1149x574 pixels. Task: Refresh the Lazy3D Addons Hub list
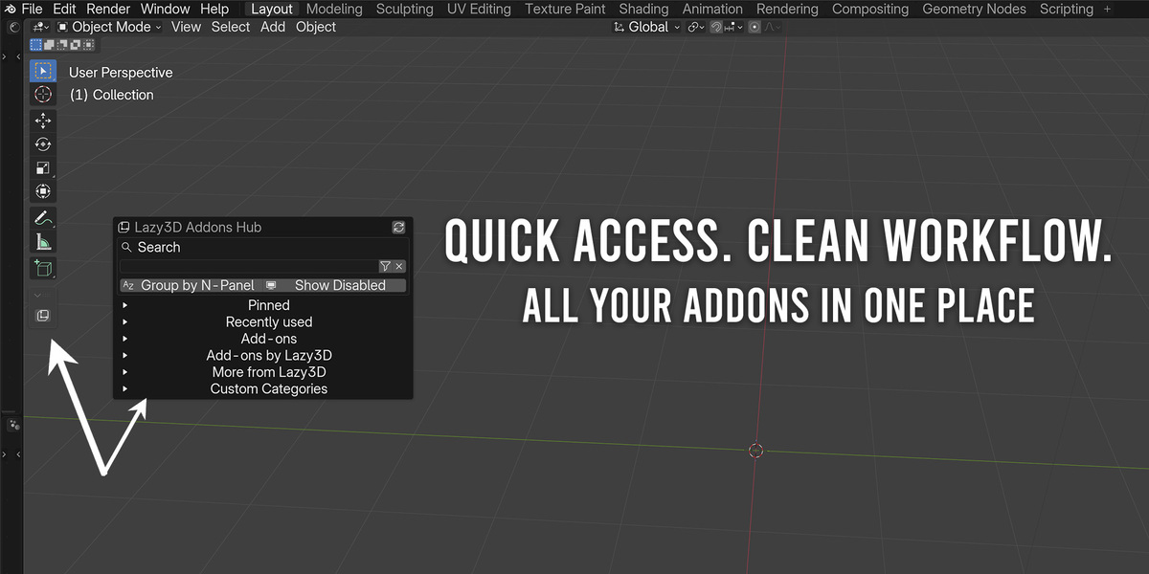point(398,228)
